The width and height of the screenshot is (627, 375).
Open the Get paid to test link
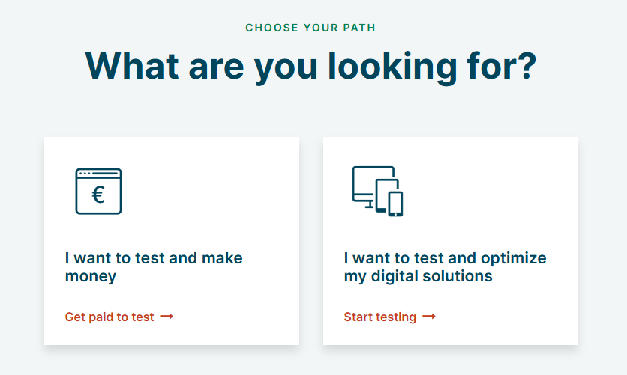109,317
